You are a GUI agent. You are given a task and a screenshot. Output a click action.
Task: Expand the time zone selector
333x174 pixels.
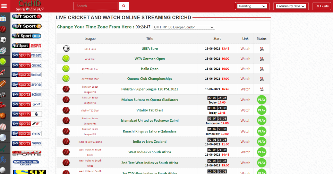[x=184, y=27]
